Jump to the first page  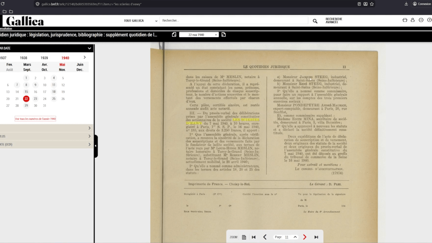(x=254, y=237)
